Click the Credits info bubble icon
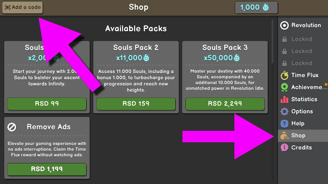 pos(284,147)
